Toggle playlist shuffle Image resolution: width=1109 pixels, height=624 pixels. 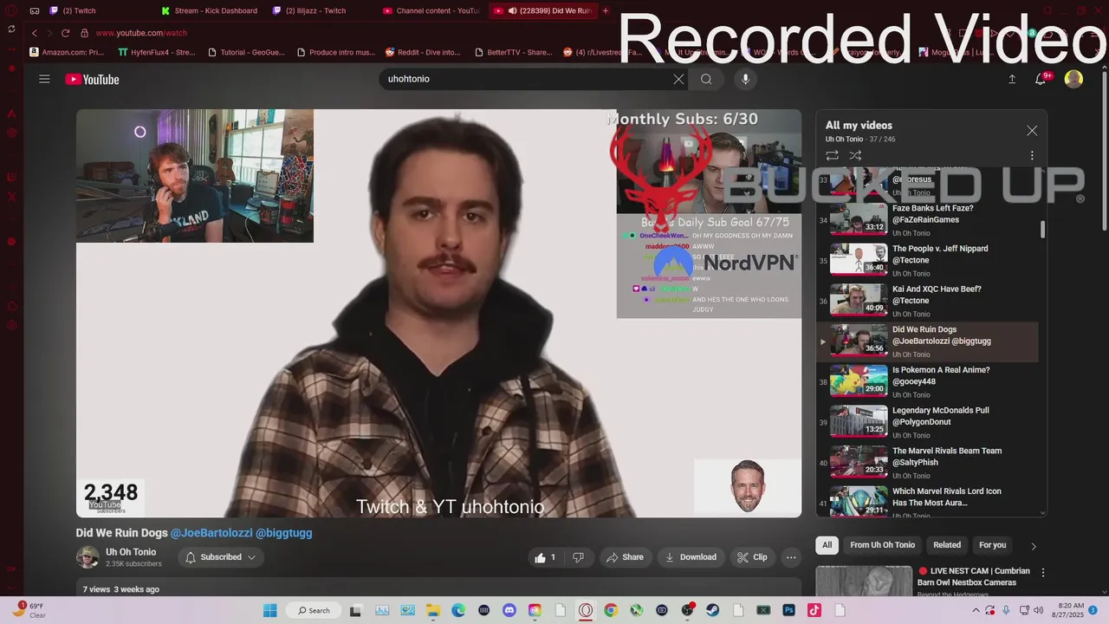pyautogui.click(x=855, y=155)
